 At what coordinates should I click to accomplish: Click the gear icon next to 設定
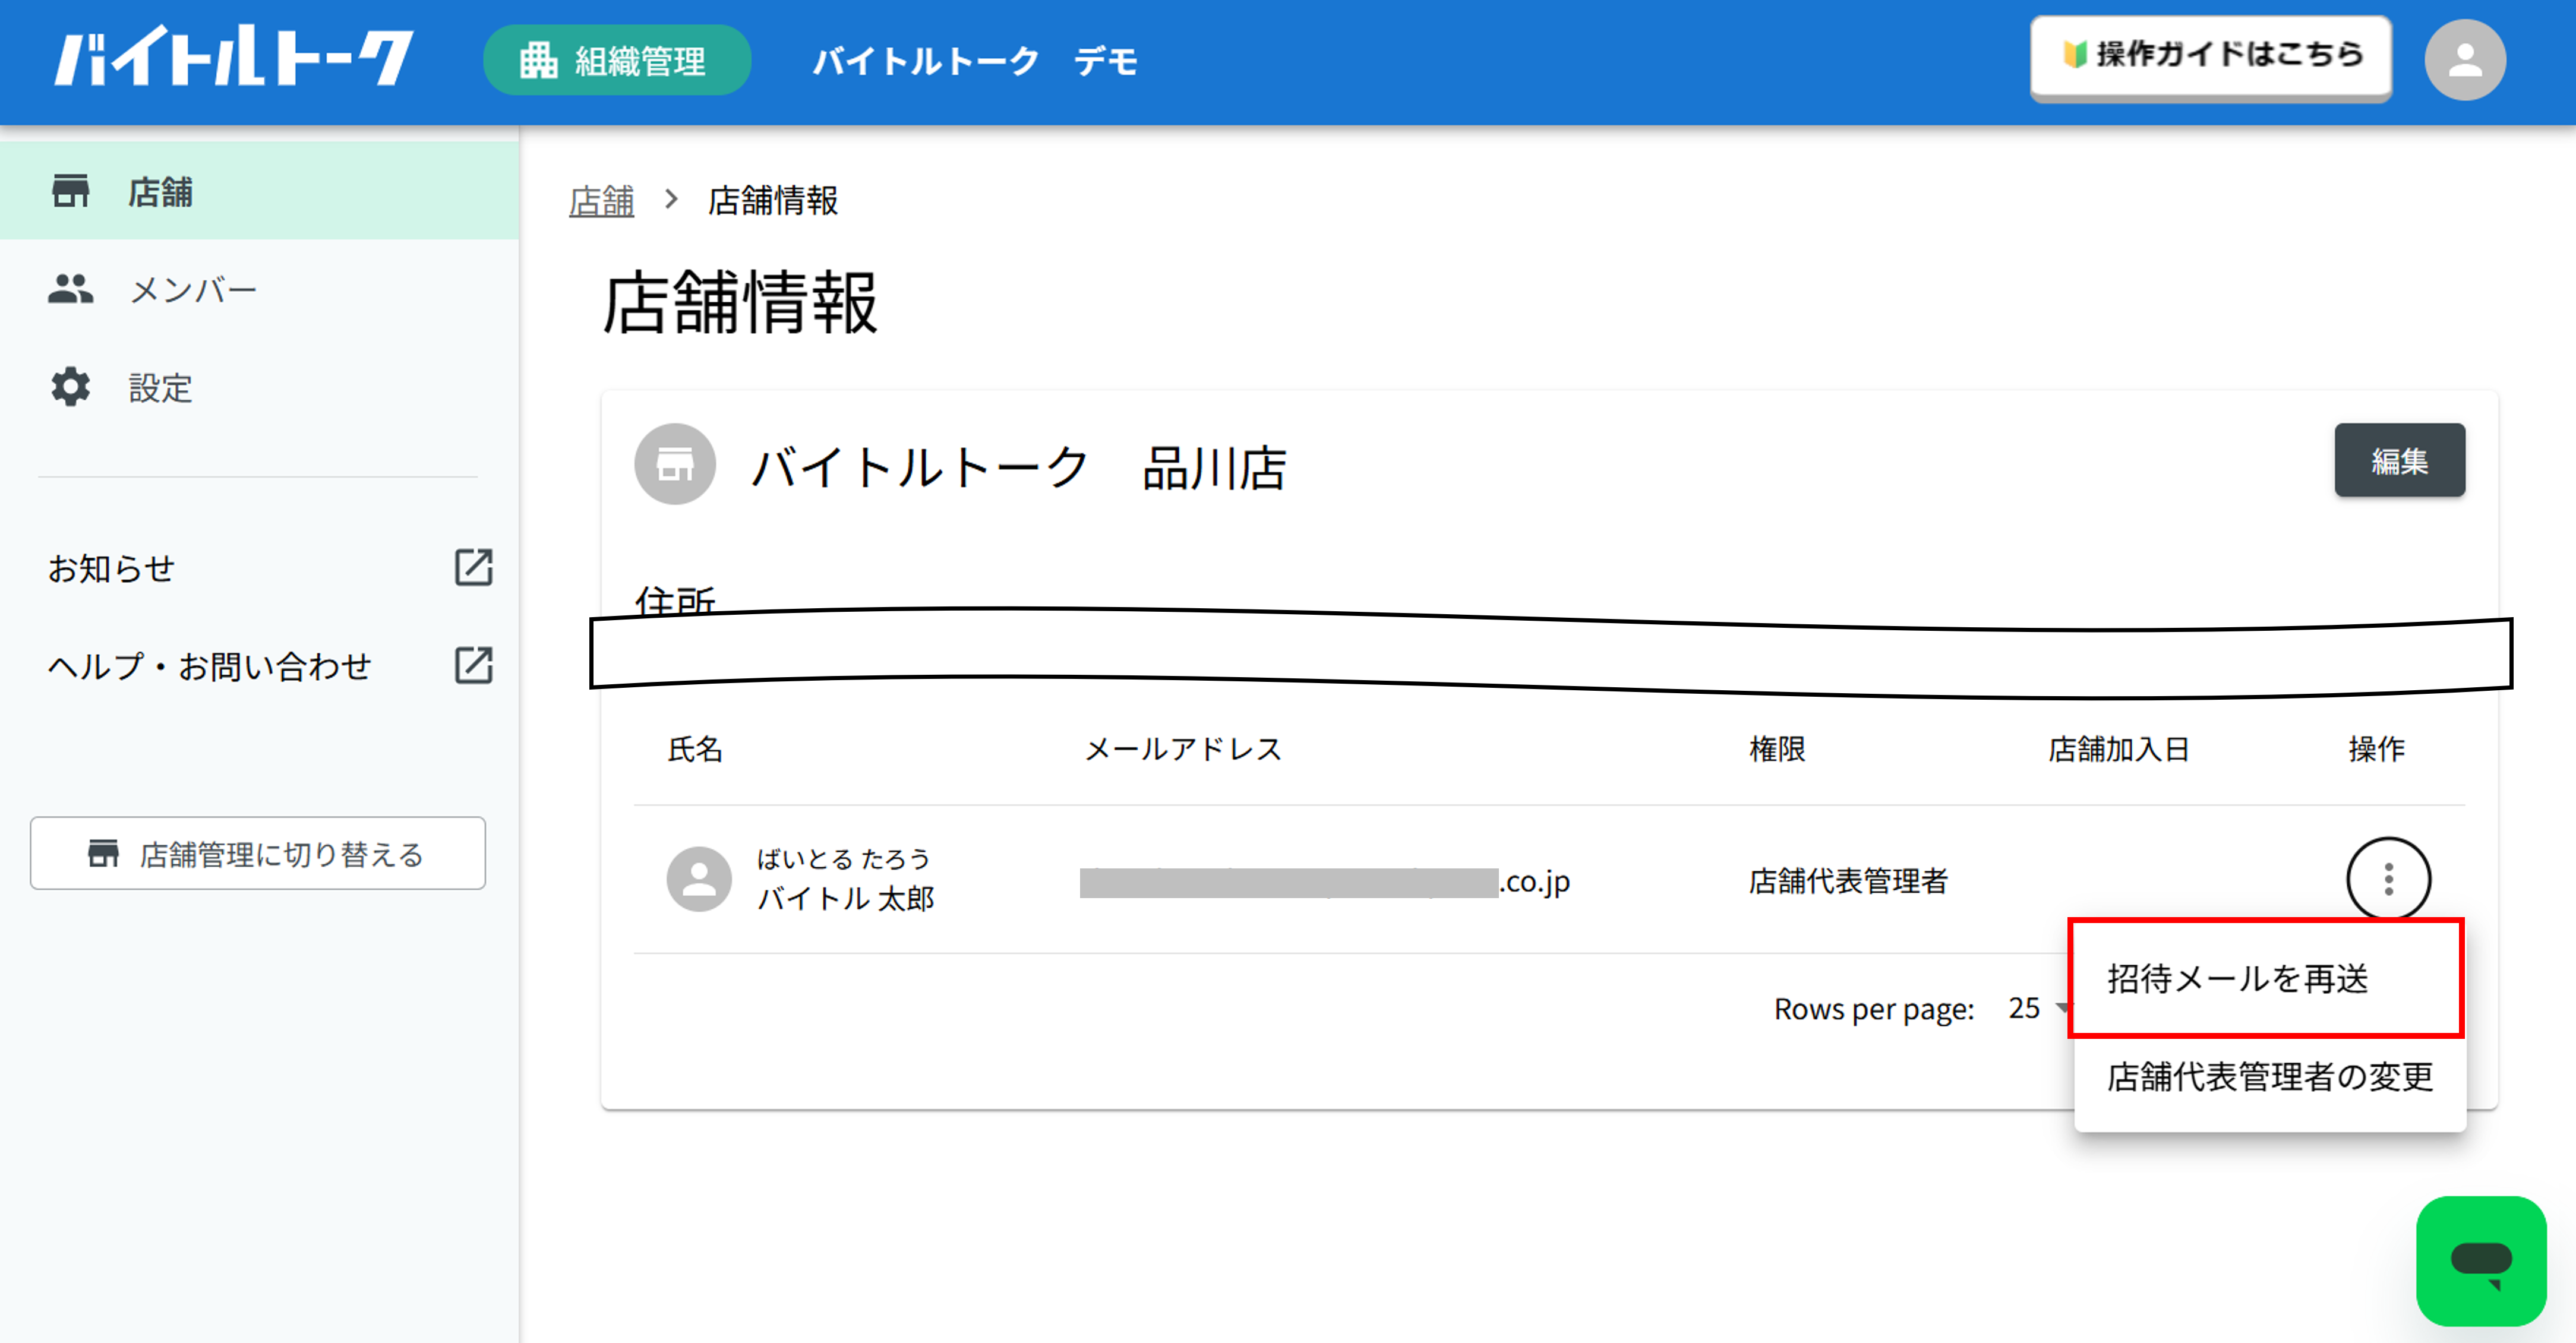[70, 387]
